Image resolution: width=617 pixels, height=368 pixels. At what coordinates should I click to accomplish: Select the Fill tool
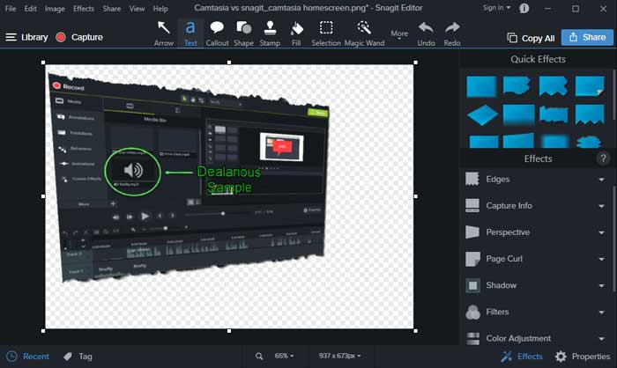296,33
